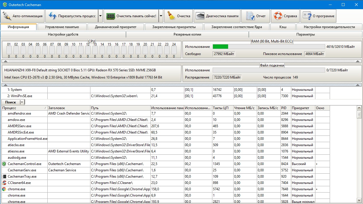
Task: Sort by the Процесс column header
Action: (24, 108)
